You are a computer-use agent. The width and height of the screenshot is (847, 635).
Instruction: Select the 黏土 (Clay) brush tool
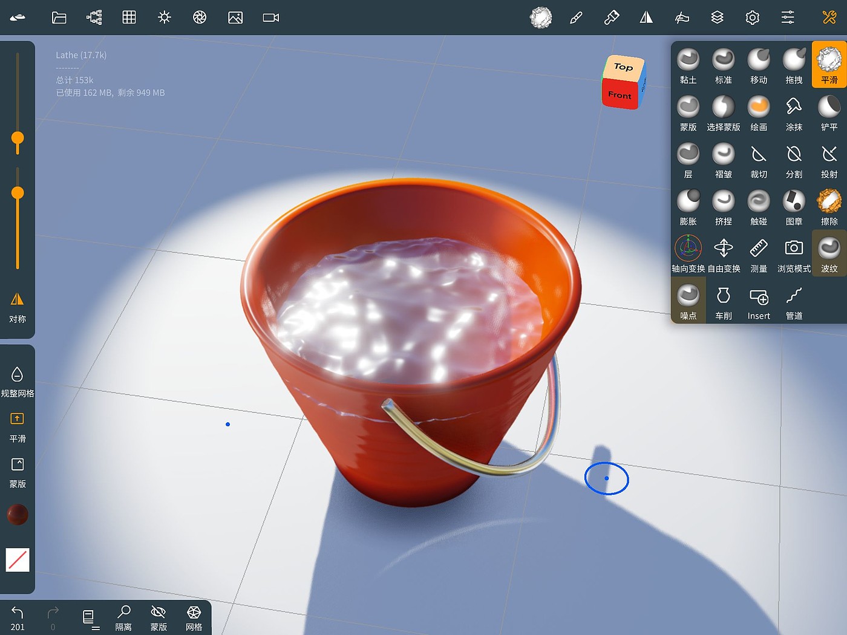click(688, 65)
